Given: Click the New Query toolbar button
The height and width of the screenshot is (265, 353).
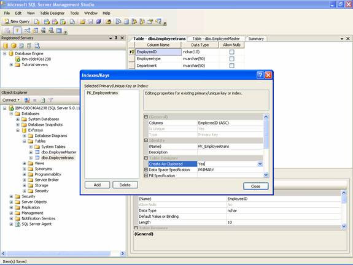Looking at the screenshot, I should (x=17, y=21).
